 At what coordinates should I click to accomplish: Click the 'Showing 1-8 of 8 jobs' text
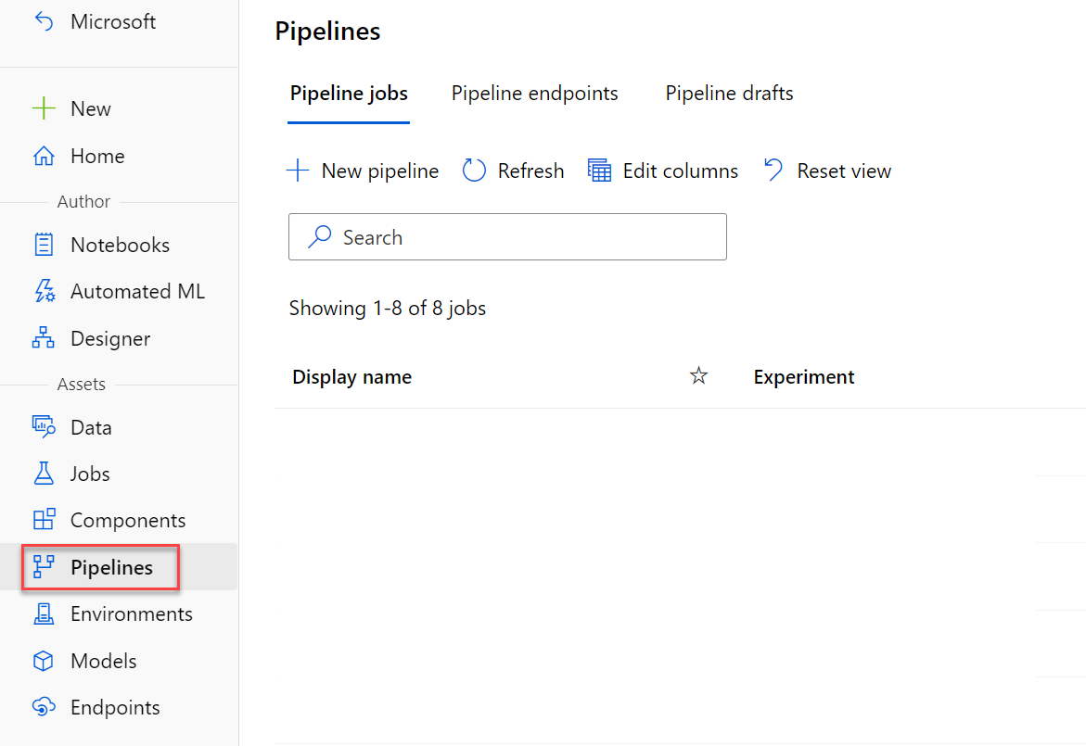(387, 308)
